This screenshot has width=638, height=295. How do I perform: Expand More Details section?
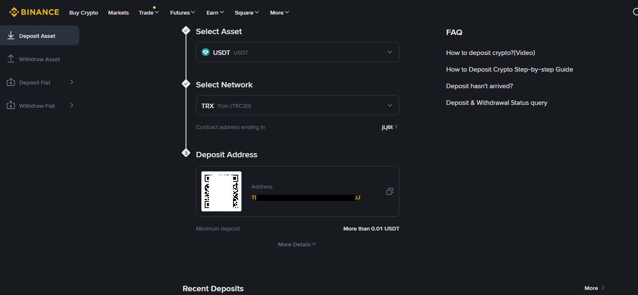(297, 244)
